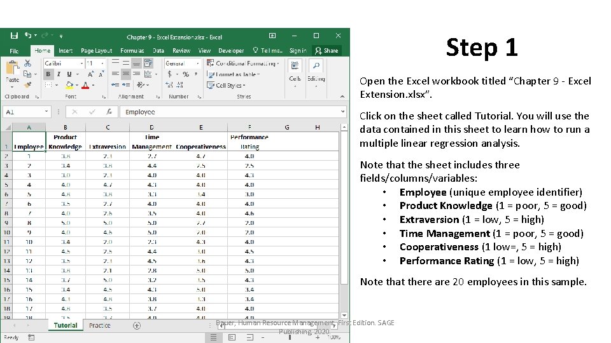Open the General number format dropdown
This screenshot has height=343, width=611.
(197, 64)
